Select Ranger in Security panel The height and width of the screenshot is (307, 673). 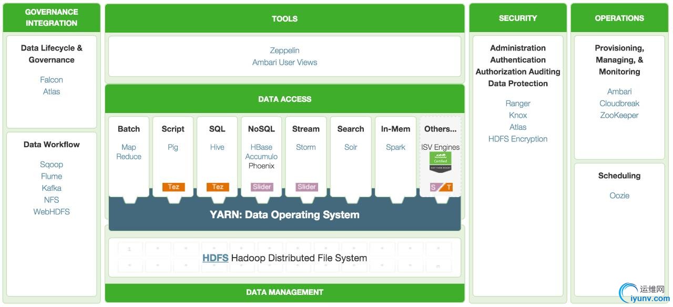click(518, 104)
